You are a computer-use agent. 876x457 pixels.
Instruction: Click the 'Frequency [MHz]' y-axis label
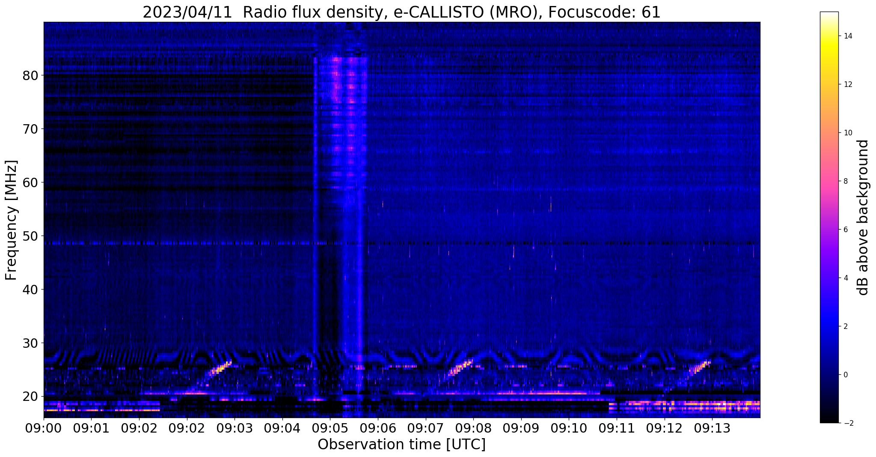tap(12, 220)
